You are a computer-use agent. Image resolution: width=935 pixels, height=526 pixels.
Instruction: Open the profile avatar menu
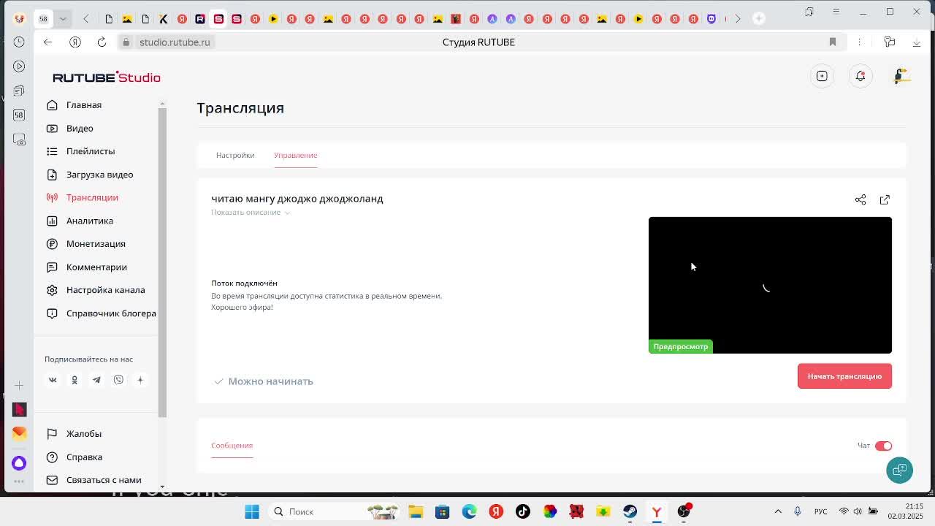click(x=901, y=76)
